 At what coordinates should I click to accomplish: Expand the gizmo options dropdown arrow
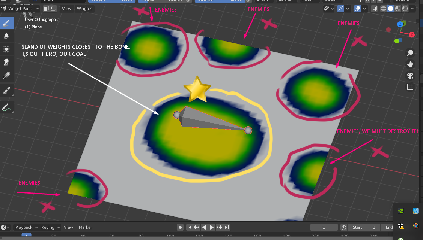tap(348, 9)
